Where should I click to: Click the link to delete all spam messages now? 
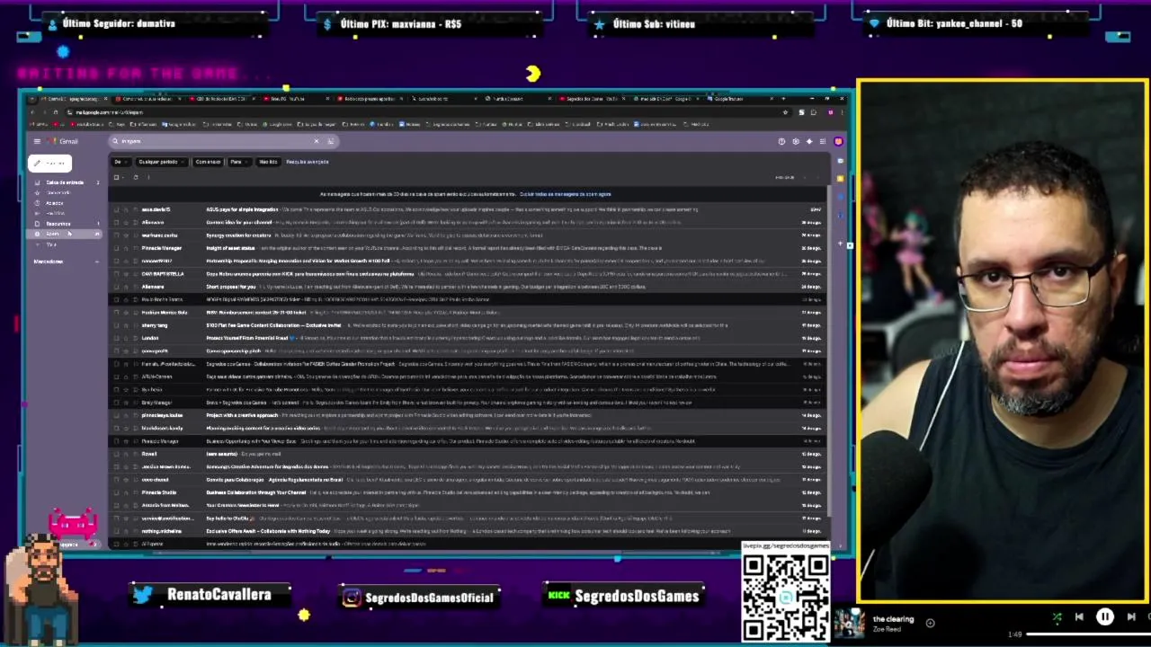(565, 194)
